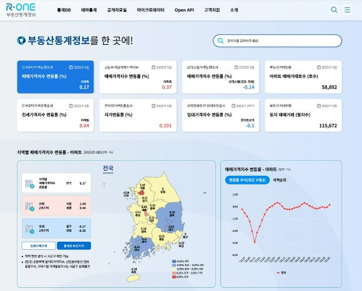Click the calendar icon on the 0.37 card
This screenshot has height=291, width=362.
pos(154,67)
